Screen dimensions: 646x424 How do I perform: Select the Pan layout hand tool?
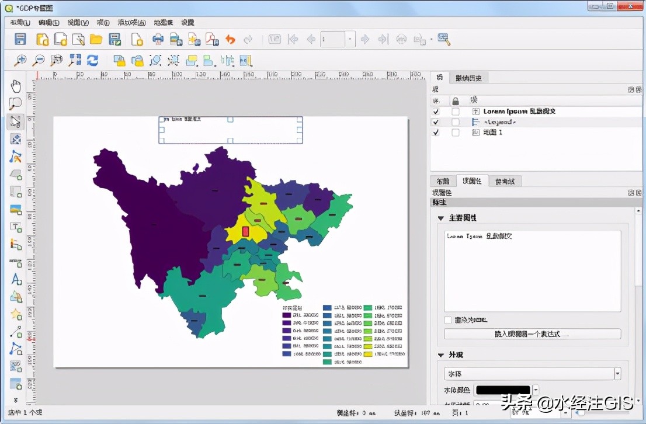point(16,86)
